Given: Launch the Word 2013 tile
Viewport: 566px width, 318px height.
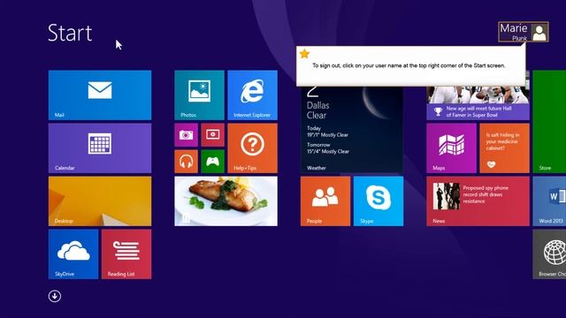Looking at the screenshot, I should click(549, 201).
